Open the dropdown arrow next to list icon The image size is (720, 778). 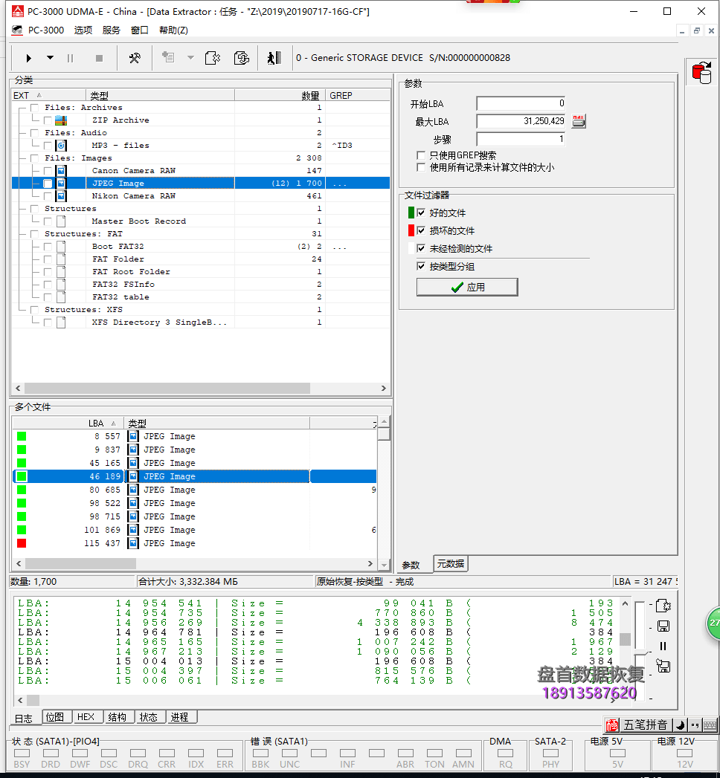click(x=190, y=58)
